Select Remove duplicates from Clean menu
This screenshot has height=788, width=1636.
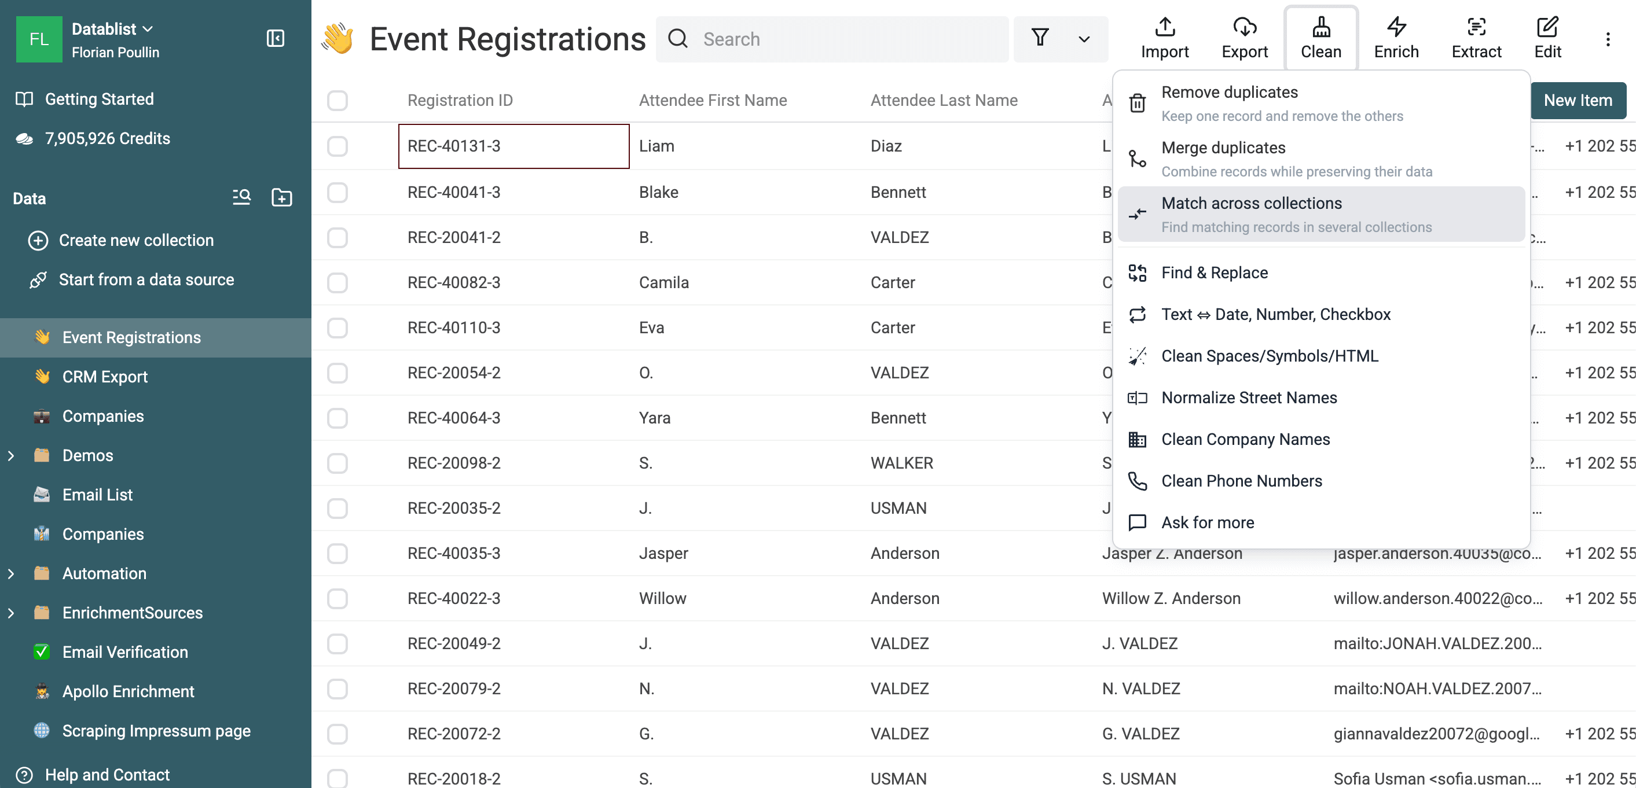[x=1321, y=104]
